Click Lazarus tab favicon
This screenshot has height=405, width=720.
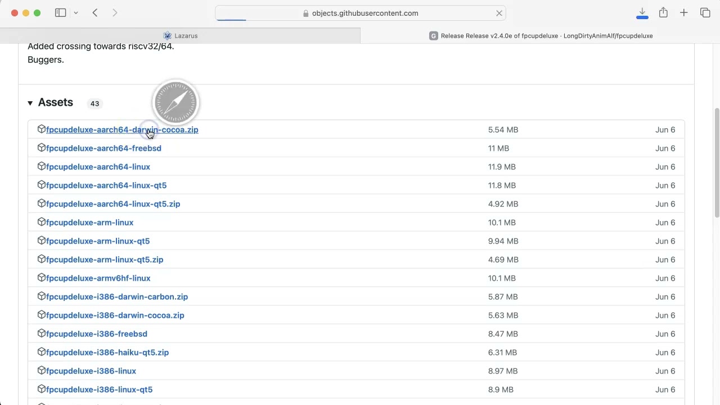pyautogui.click(x=167, y=35)
